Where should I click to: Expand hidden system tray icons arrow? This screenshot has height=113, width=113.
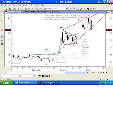point(100,83)
